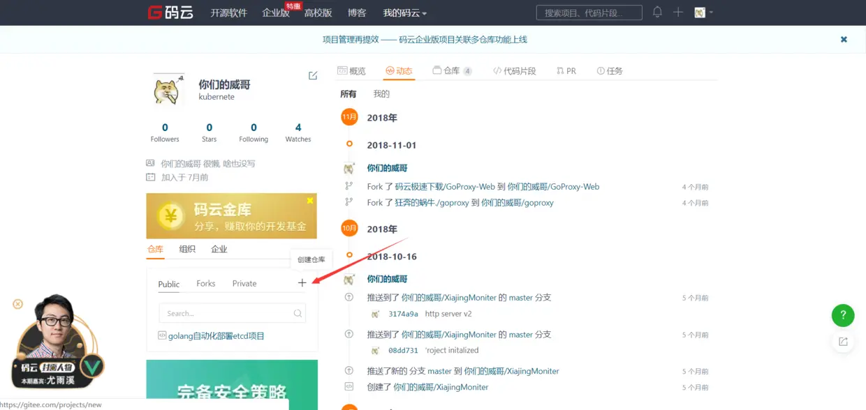Switch to 任务 tab

[610, 70]
